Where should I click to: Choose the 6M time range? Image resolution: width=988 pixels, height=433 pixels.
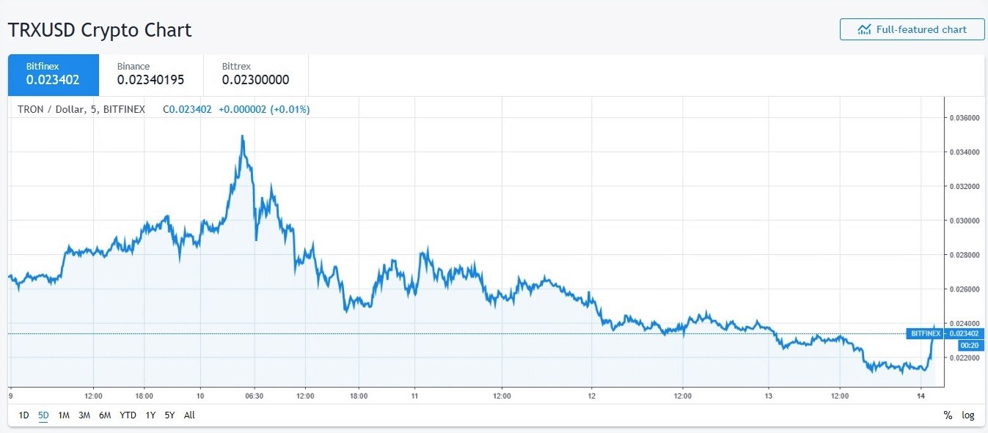click(x=105, y=415)
